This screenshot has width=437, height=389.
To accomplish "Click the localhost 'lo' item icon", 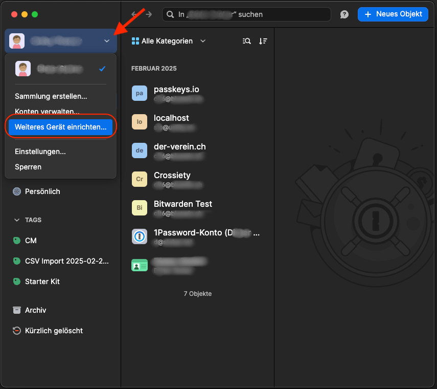I will tap(140, 122).
